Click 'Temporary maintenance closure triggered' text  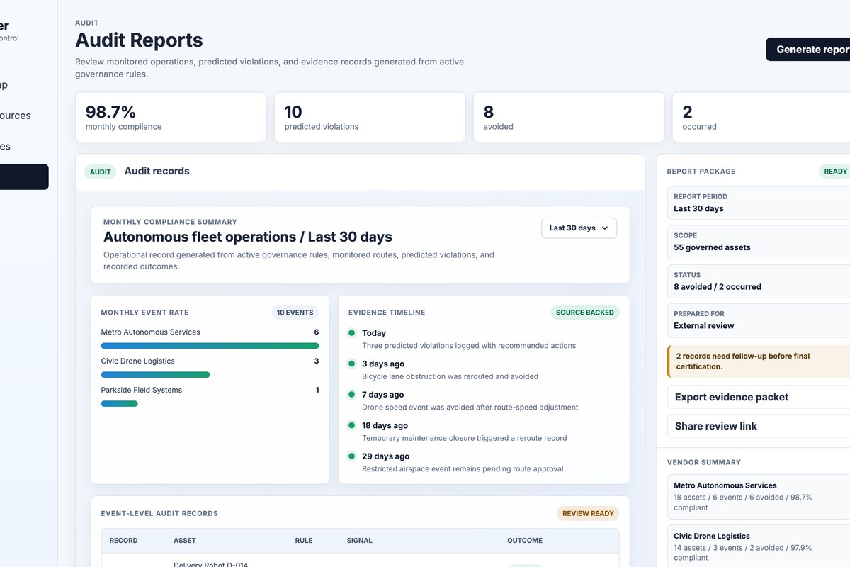coord(464,438)
